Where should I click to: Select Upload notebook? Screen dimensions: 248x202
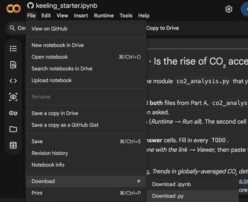coord(86,80)
